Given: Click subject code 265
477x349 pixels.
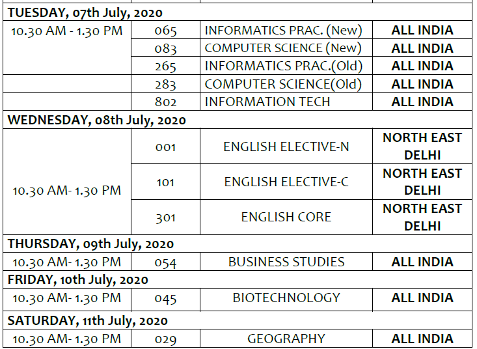Looking at the screenshot, I should pos(165,66).
